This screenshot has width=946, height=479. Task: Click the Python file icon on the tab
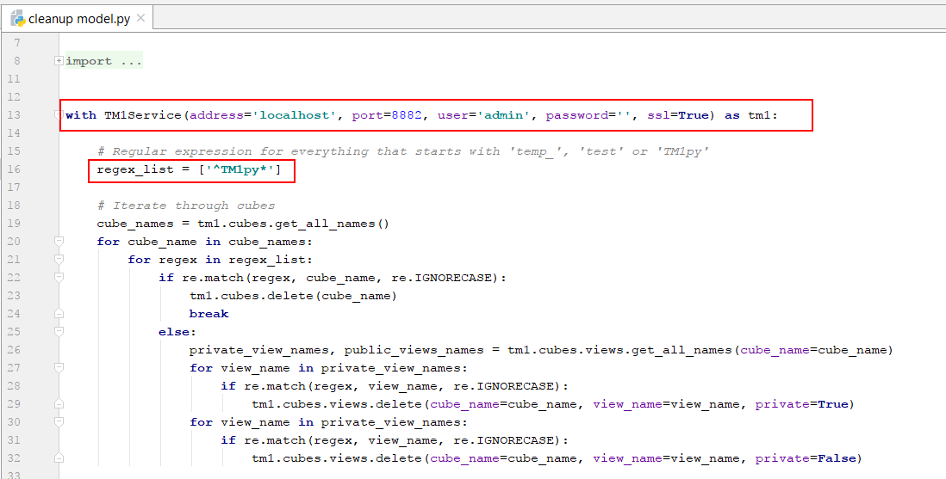point(18,19)
